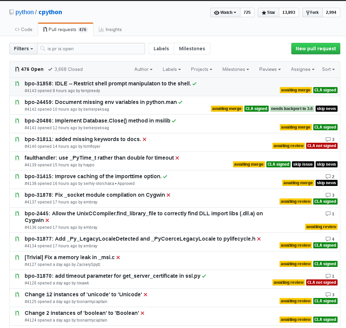This screenshot has height=328, width=346.
Task: Open author link serhiy-storchaka
Action: [x=99, y=184]
